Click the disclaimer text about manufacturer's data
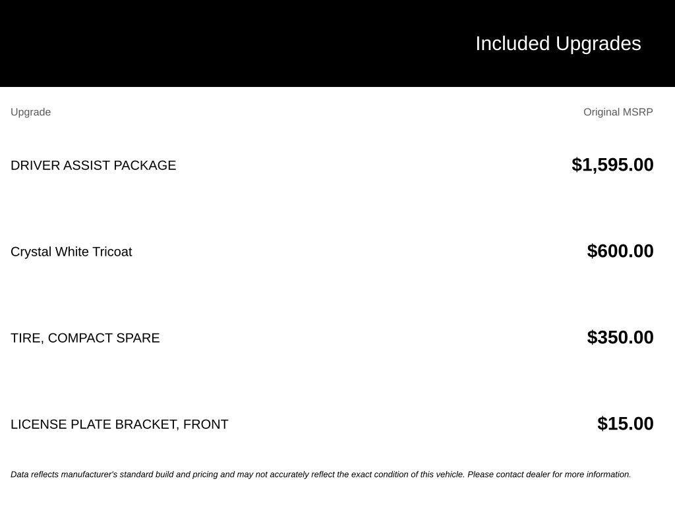 coord(321,474)
